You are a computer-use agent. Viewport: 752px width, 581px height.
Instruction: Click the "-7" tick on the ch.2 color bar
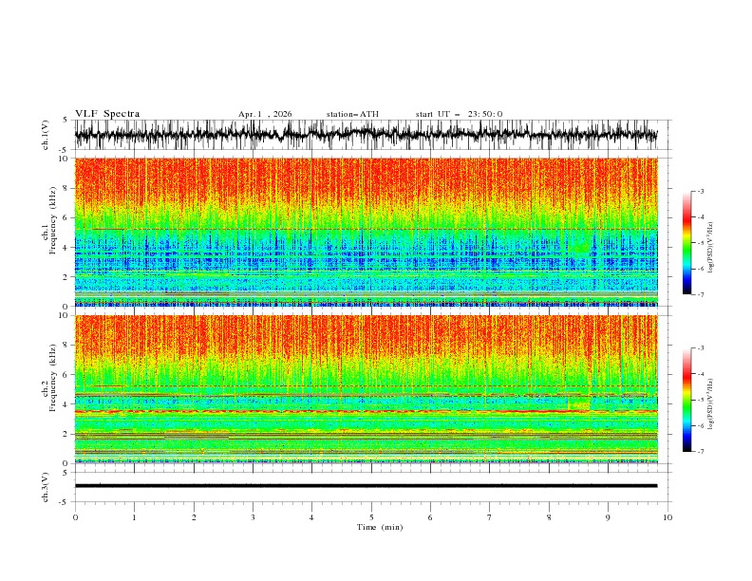tap(701, 452)
